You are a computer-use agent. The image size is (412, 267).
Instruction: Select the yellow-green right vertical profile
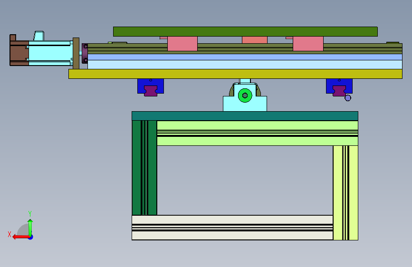(345, 192)
